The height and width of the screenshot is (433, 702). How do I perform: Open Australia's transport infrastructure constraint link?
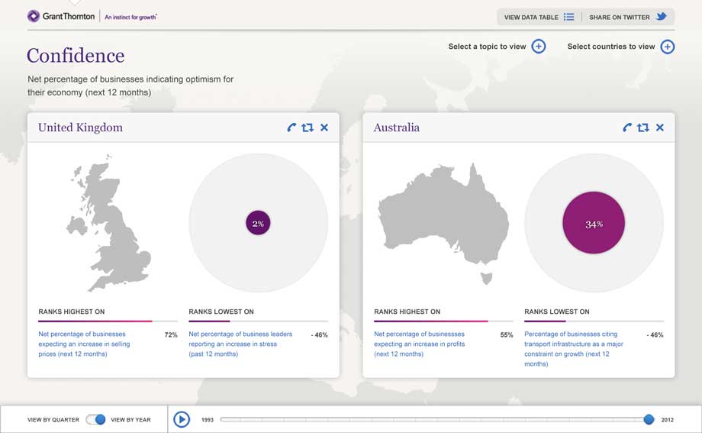pos(574,348)
